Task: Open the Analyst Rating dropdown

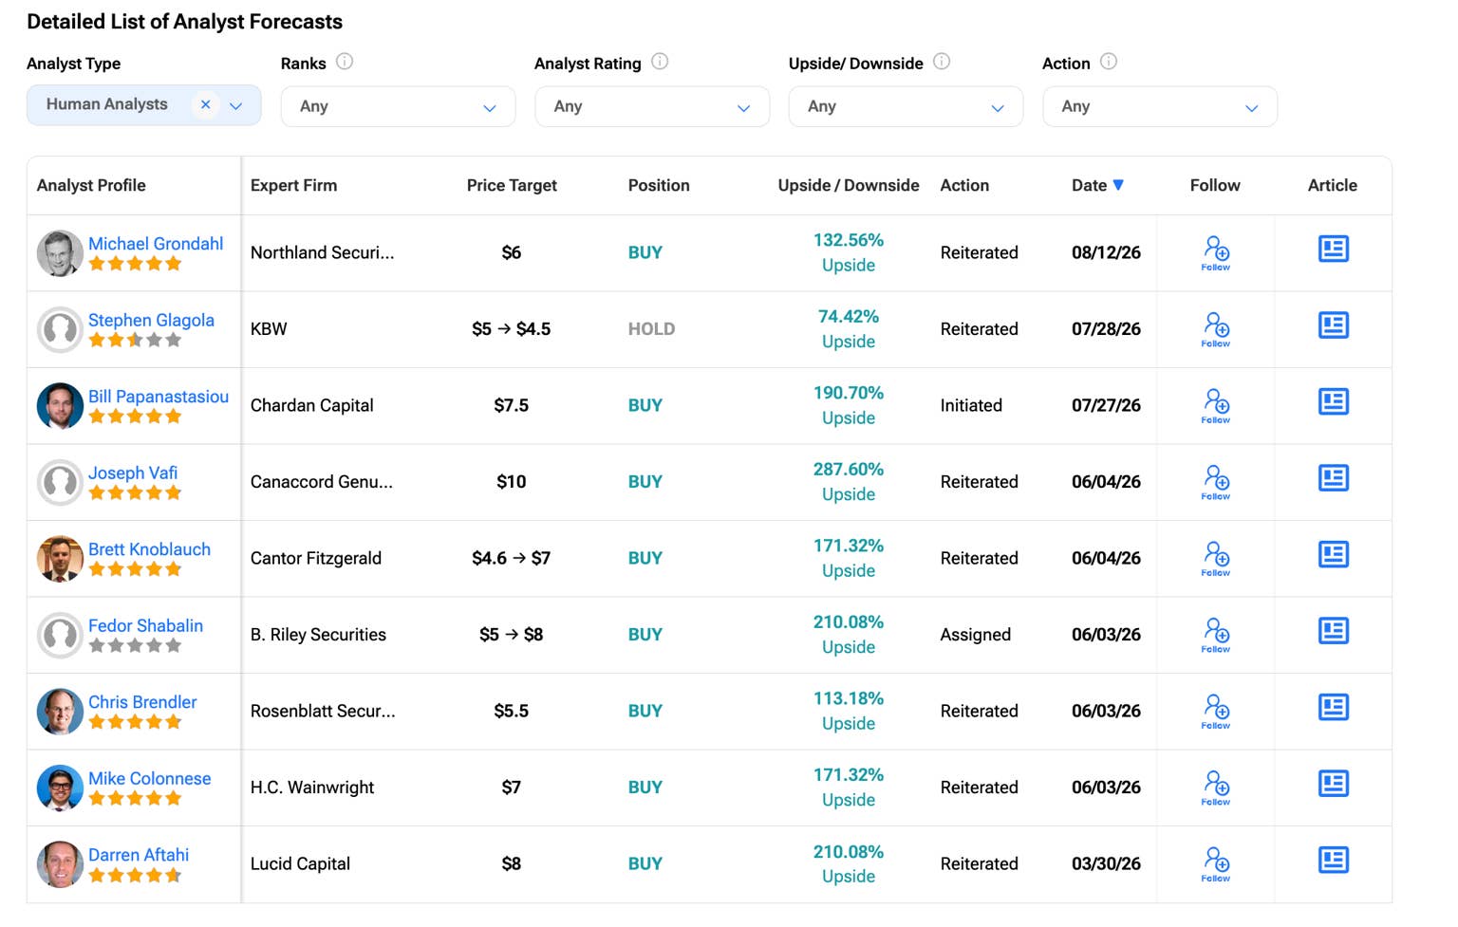Action: 652,106
